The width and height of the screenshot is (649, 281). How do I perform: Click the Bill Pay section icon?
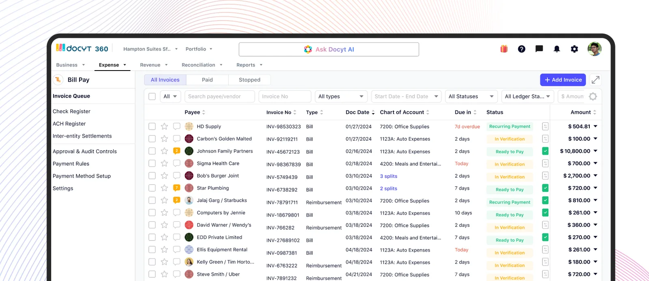tap(58, 80)
